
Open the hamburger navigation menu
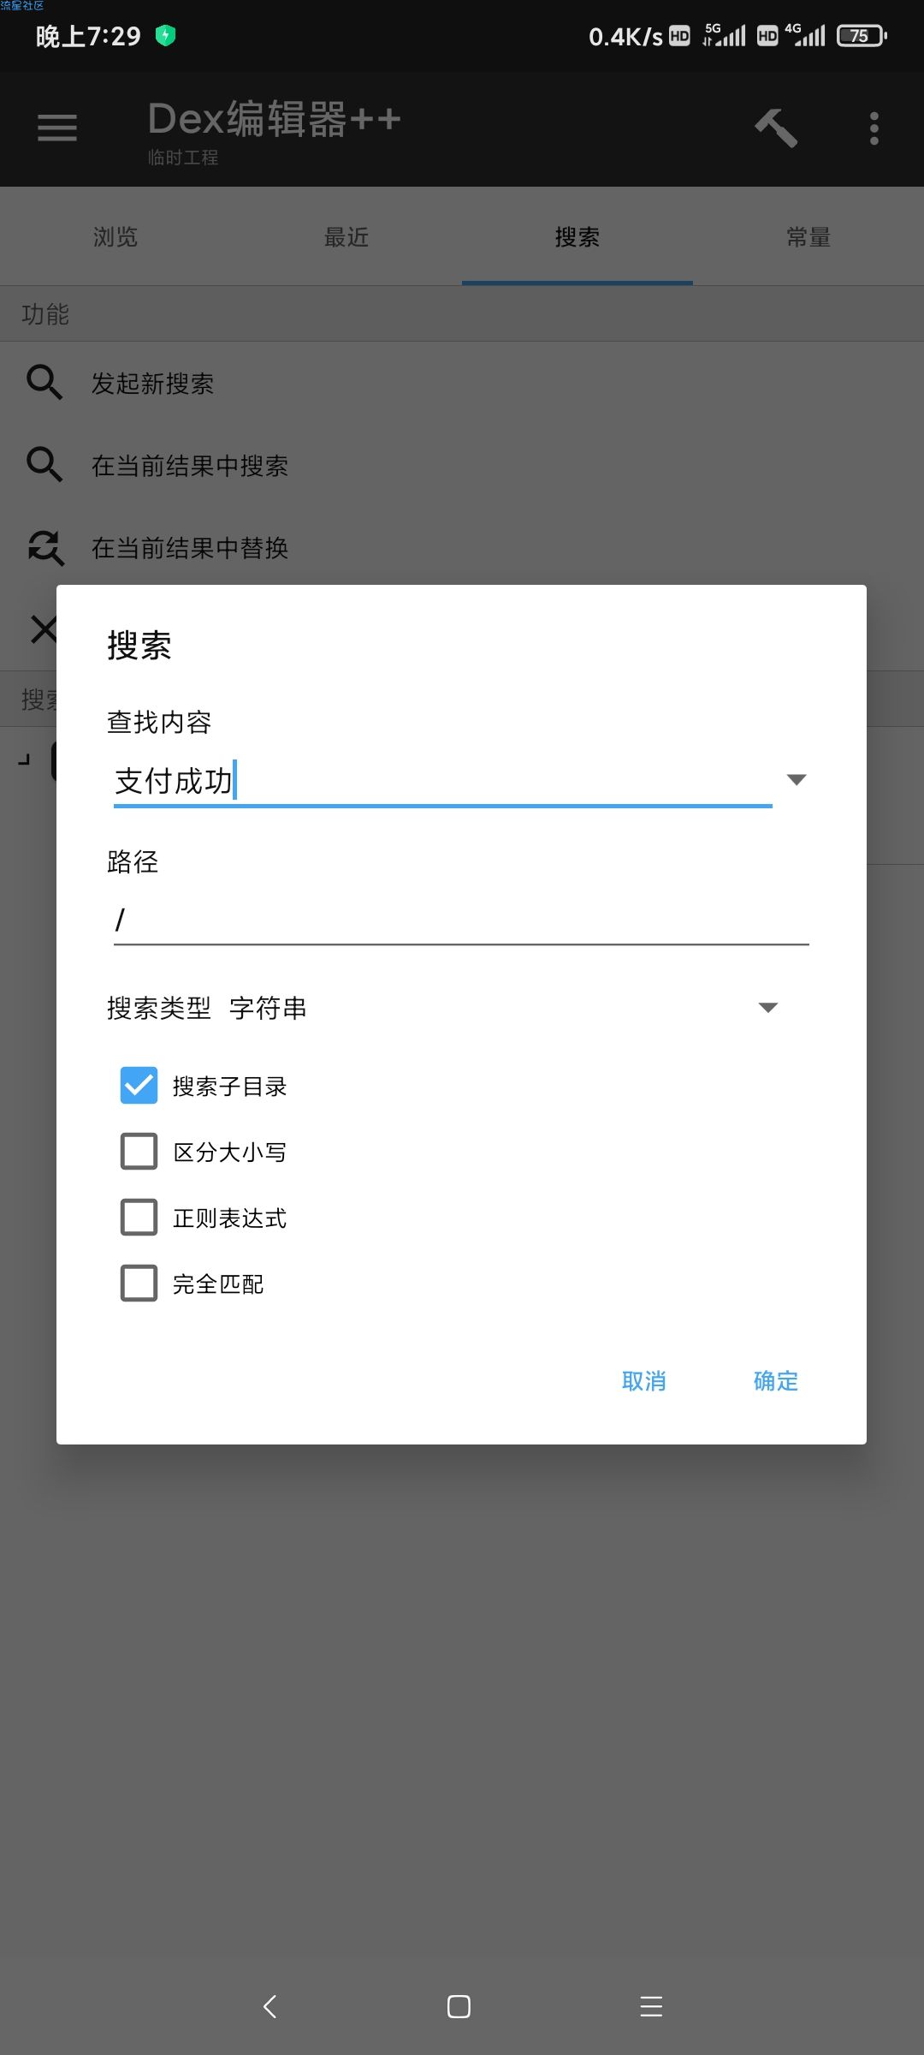(57, 128)
